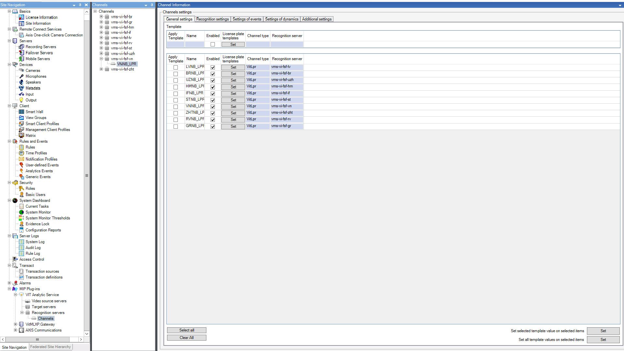
Task: Switch to Federated Site Hierarchy tab
Action: [x=50, y=347]
